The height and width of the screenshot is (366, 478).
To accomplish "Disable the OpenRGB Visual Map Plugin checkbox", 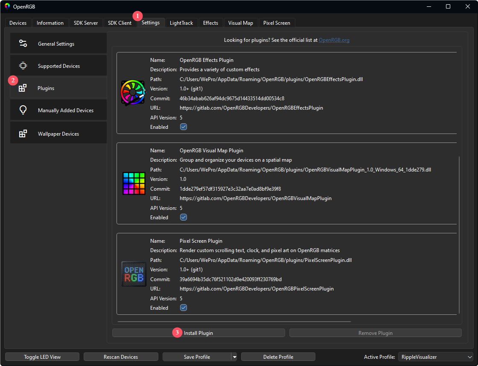I will [x=184, y=217].
